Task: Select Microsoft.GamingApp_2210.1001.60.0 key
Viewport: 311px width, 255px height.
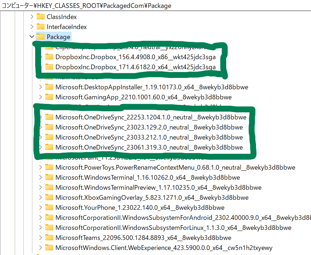Action: point(143,97)
